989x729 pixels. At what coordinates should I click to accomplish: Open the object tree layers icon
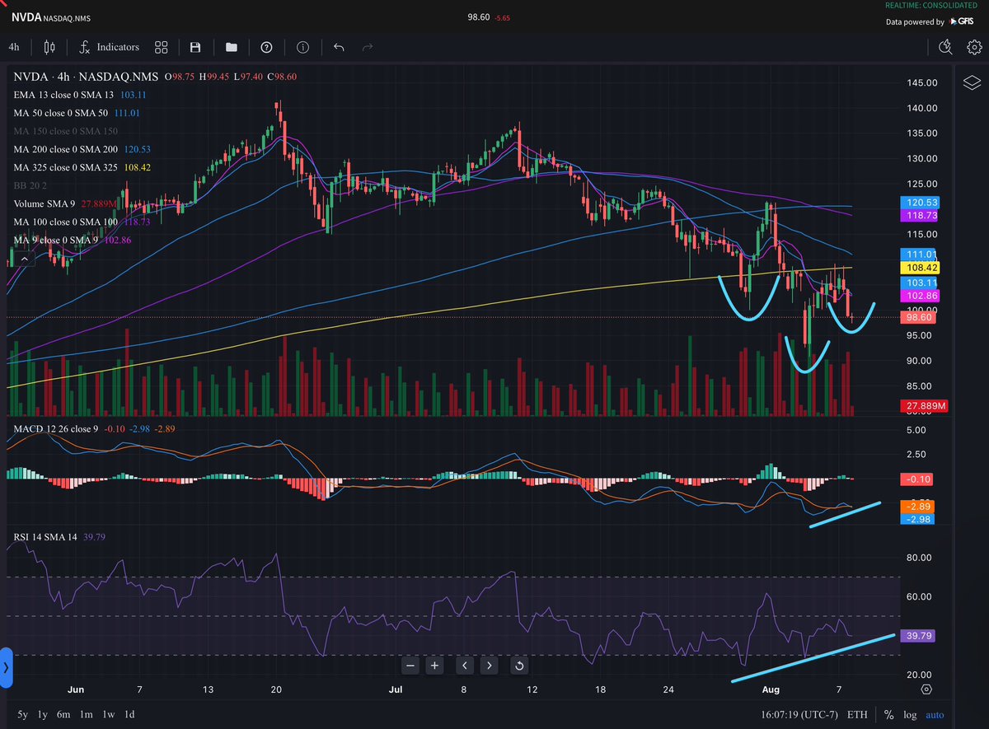971,82
